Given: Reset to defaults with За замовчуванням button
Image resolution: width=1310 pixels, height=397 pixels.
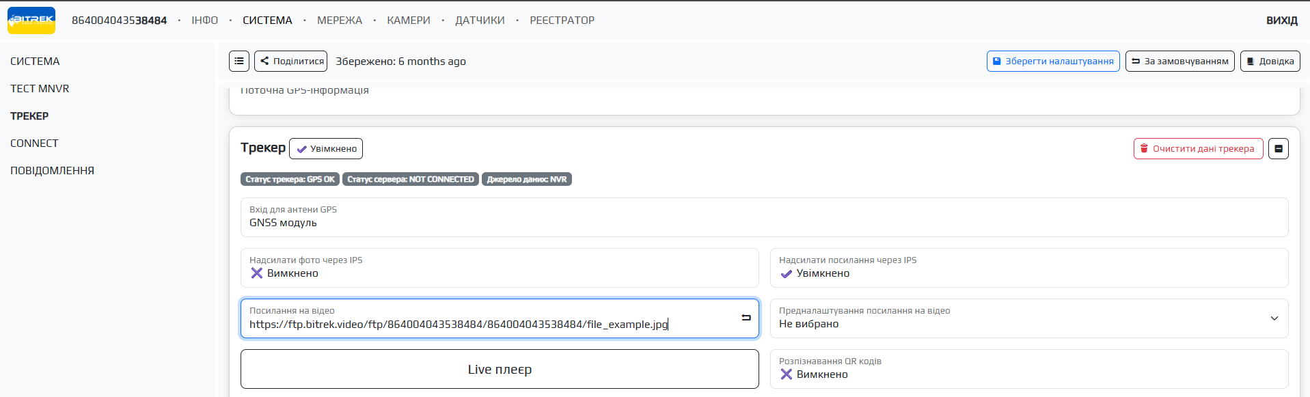Looking at the screenshot, I should 1179,61.
